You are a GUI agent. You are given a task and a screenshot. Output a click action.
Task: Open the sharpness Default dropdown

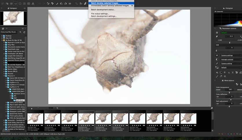[x=231, y=67]
